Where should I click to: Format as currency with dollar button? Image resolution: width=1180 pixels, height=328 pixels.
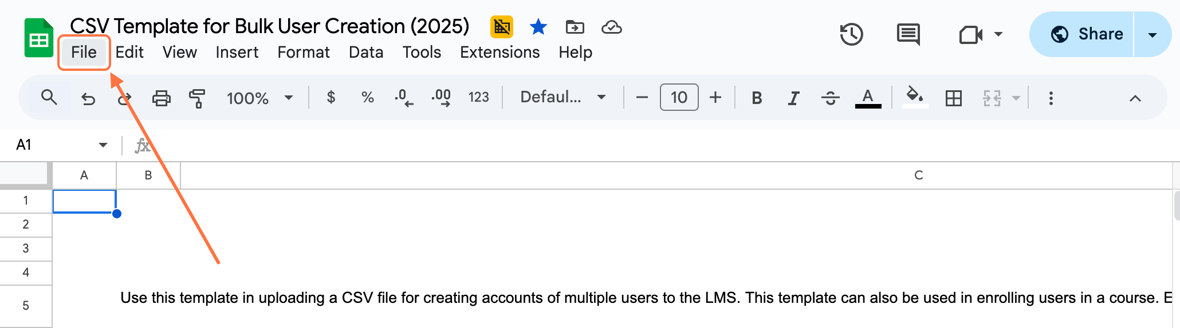click(331, 98)
